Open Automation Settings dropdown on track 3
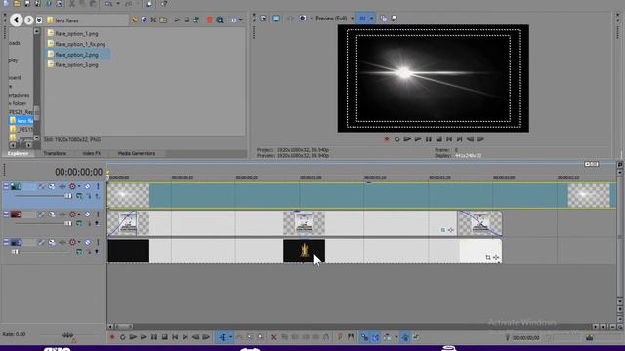The image size is (625, 351). (79, 242)
